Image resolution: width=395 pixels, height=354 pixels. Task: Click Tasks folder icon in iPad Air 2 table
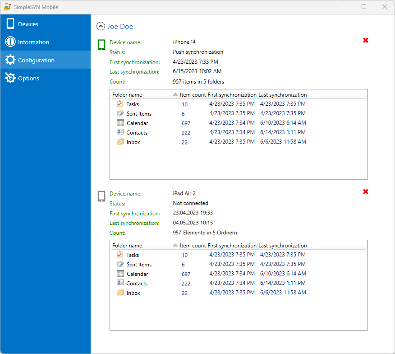click(x=120, y=254)
